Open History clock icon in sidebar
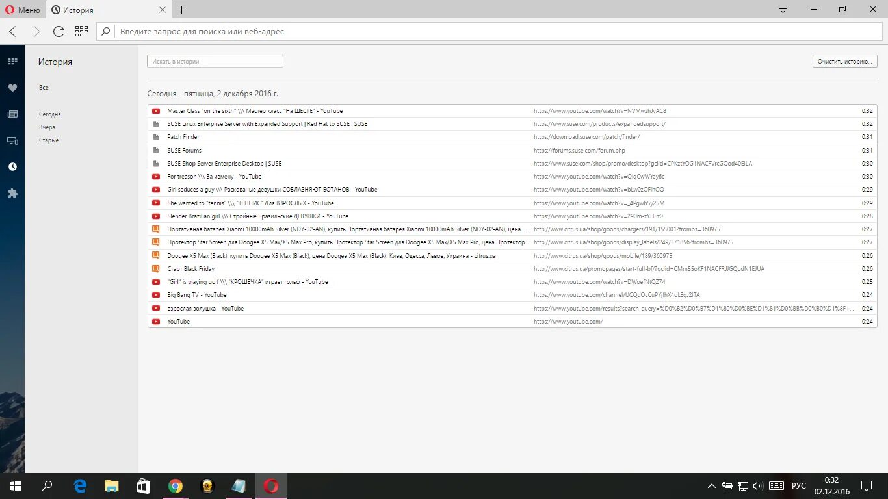The width and height of the screenshot is (888, 499). tap(12, 167)
